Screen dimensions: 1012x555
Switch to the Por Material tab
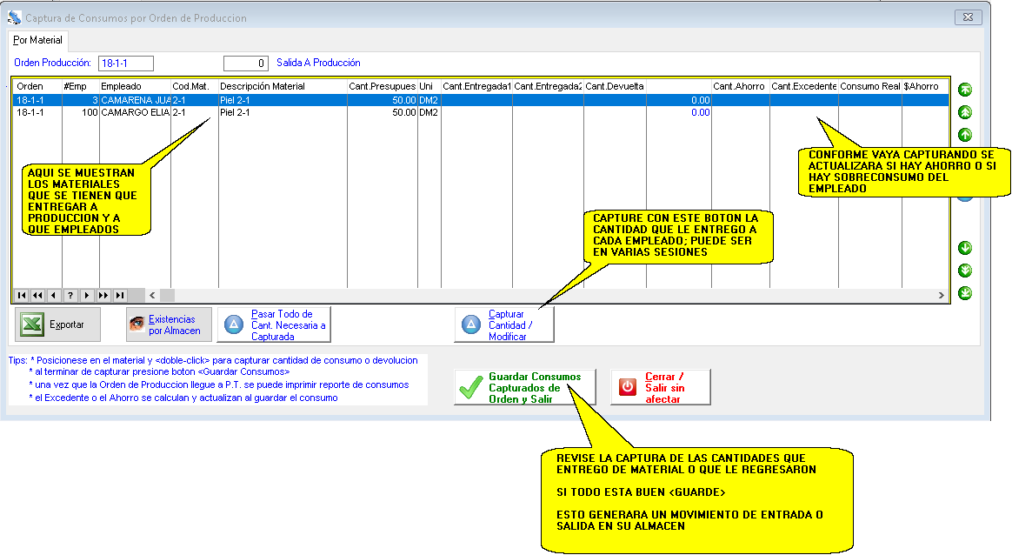(37, 40)
